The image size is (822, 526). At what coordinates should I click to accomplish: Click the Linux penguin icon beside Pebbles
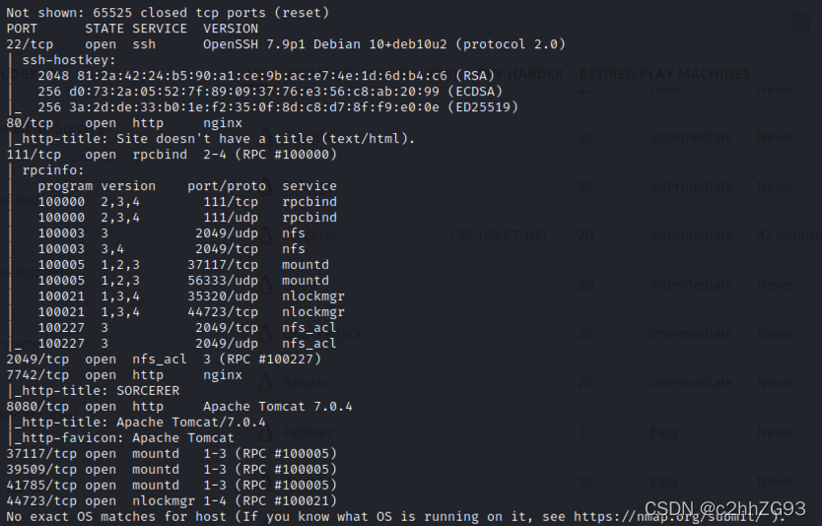coord(266,432)
